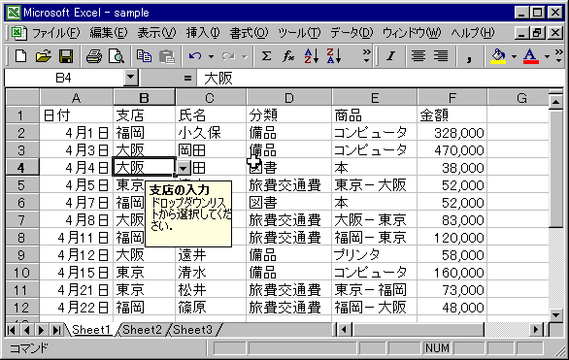Open the font color palette dropdown
Screen dimensions: 569x360
(x=547, y=56)
